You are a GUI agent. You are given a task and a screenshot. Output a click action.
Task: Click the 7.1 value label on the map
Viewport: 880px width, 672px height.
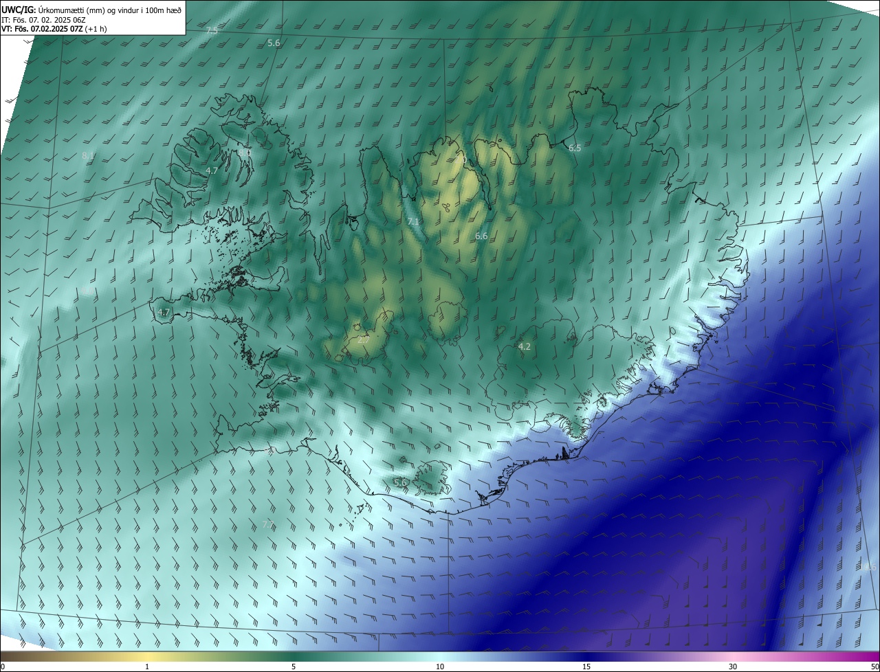(x=413, y=222)
